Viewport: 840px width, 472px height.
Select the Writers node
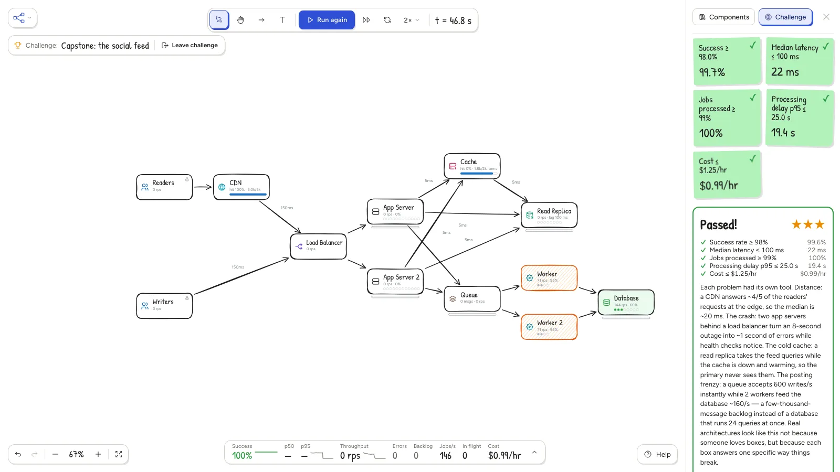point(164,306)
